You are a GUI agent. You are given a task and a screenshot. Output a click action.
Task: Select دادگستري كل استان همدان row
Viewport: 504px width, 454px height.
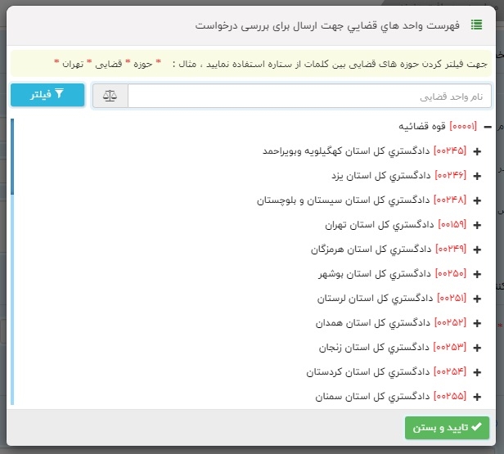(391, 322)
